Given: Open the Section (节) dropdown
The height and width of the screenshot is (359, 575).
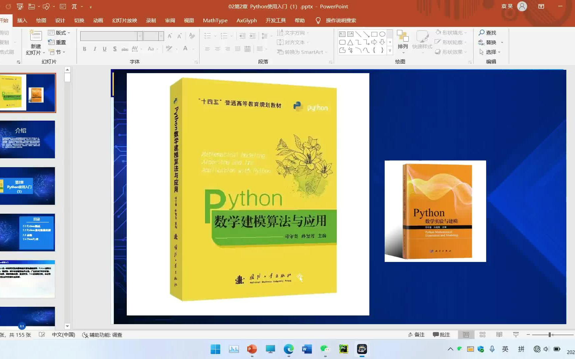Looking at the screenshot, I should [57, 52].
